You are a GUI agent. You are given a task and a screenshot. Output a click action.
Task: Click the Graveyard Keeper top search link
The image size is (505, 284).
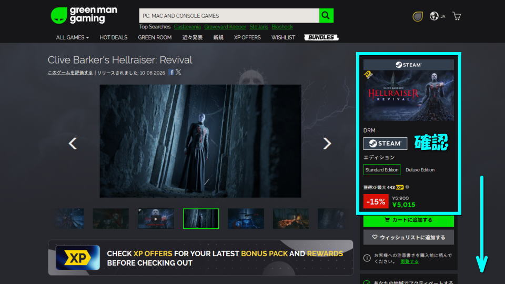(225, 27)
